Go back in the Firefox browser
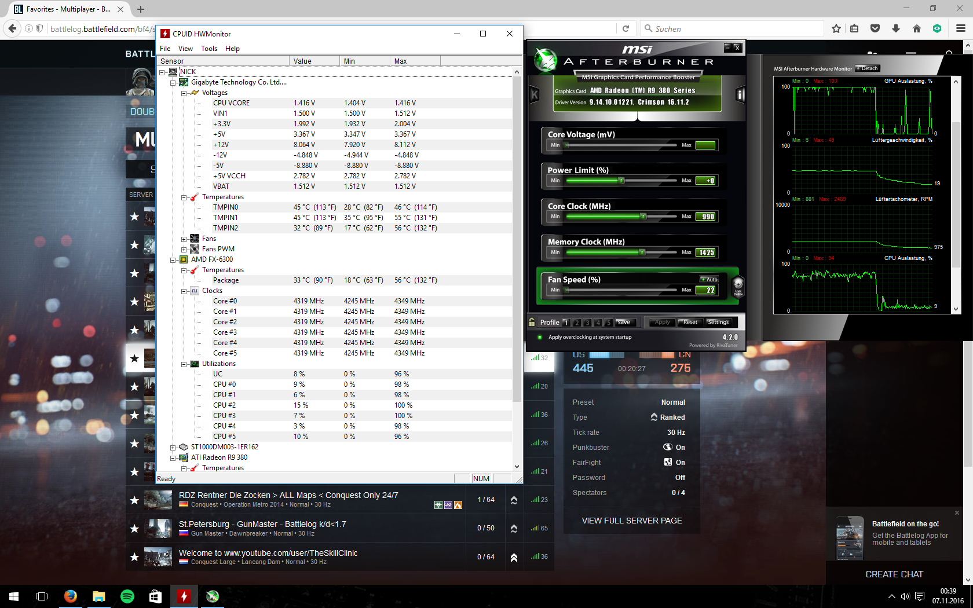The height and width of the screenshot is (608, 973). coord(12,28)
